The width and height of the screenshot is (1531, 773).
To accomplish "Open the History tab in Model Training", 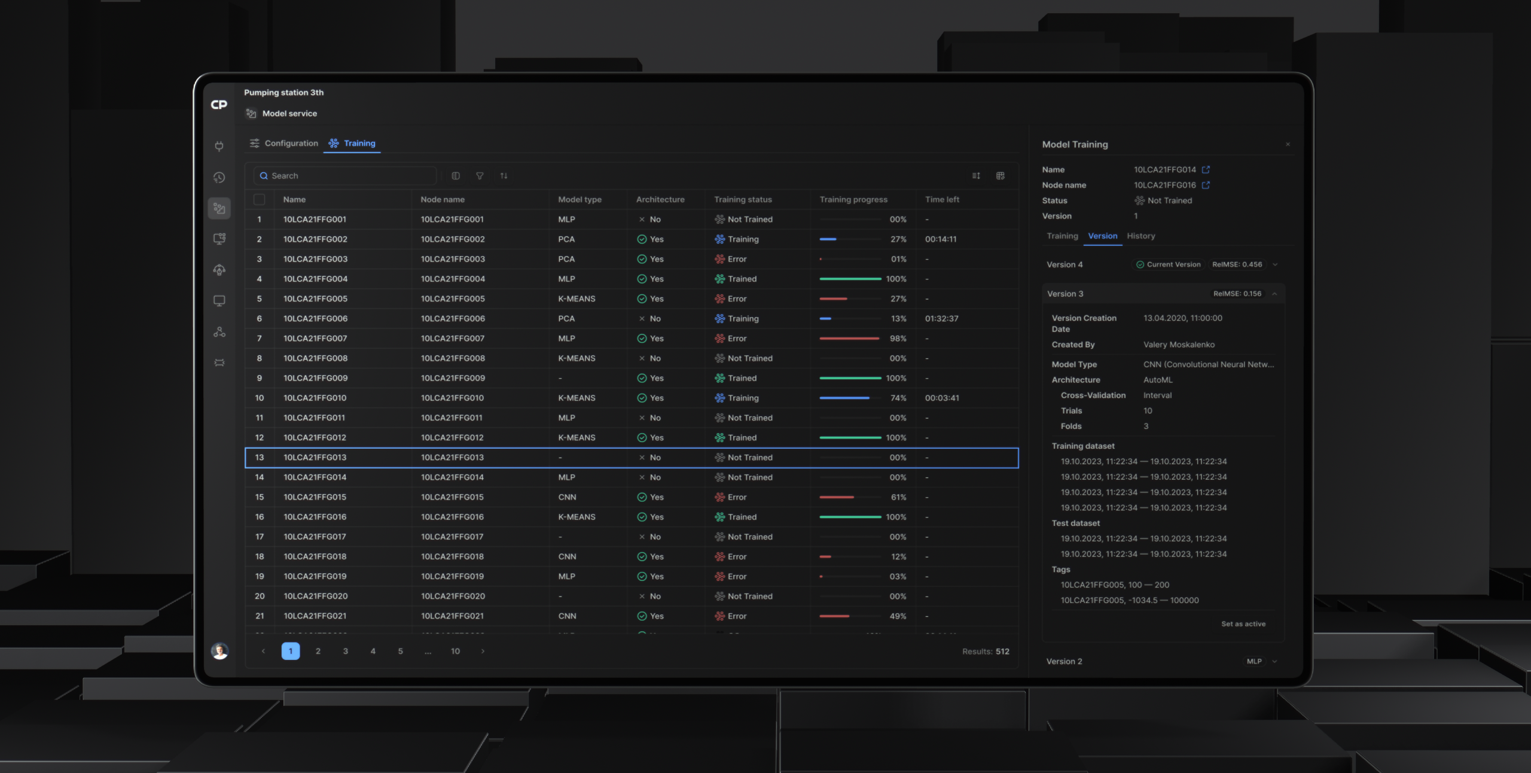I will coord(1140,236).
